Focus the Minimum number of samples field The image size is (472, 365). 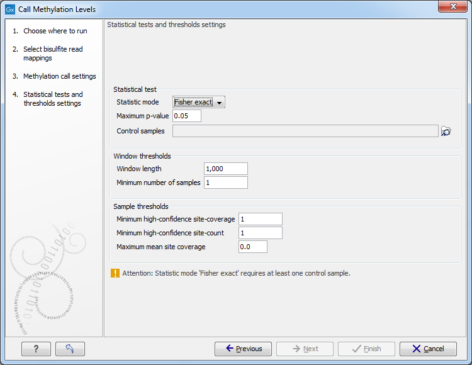point(226,182)
